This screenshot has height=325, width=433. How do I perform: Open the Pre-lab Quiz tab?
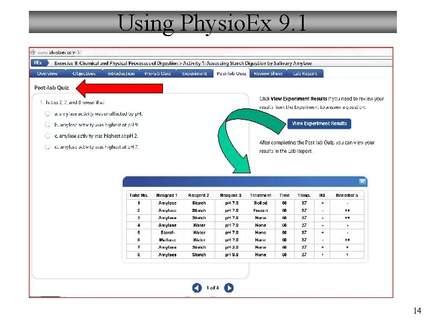pos(158,73)
